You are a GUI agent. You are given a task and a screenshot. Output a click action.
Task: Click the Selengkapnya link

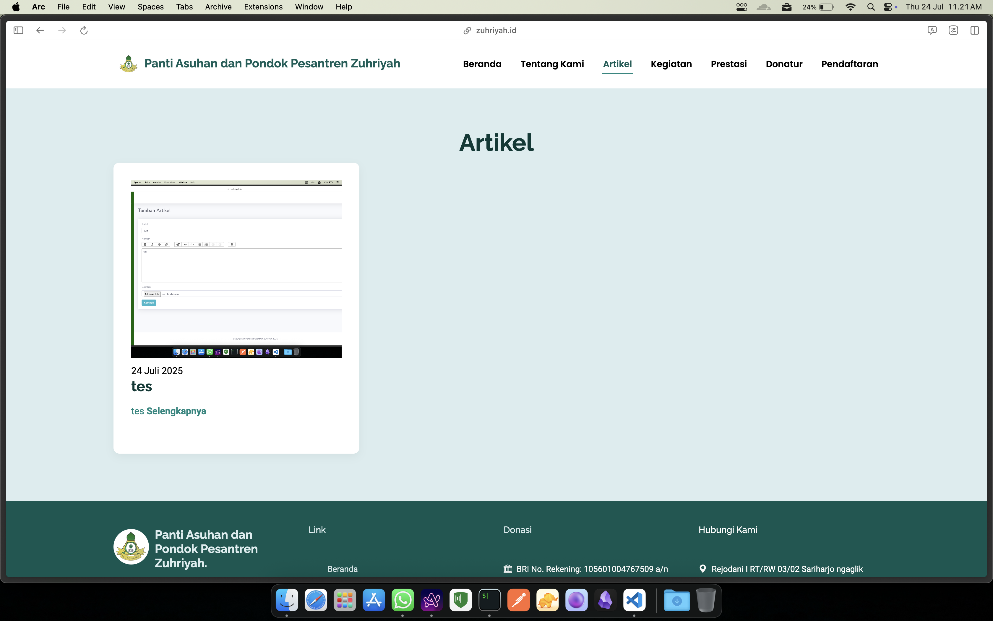tap(176, 411)
